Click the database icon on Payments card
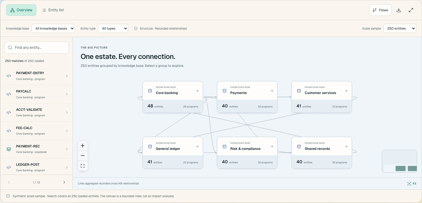The width and height of the screenshot is (422, 203). click(224, 91)
